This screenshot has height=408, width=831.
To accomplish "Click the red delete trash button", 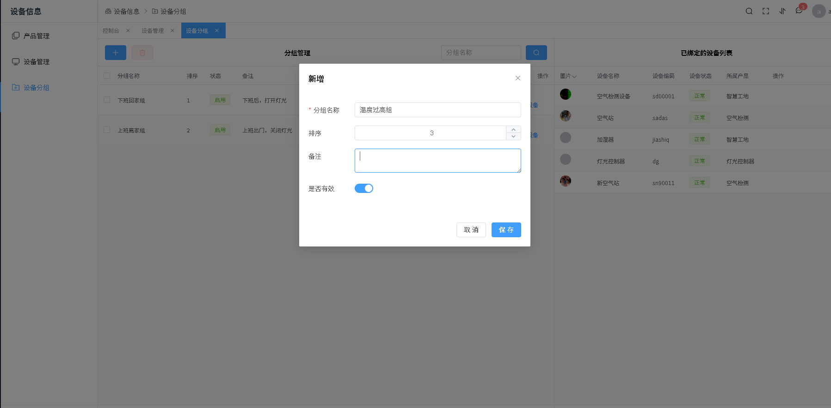I will [142, 53].
